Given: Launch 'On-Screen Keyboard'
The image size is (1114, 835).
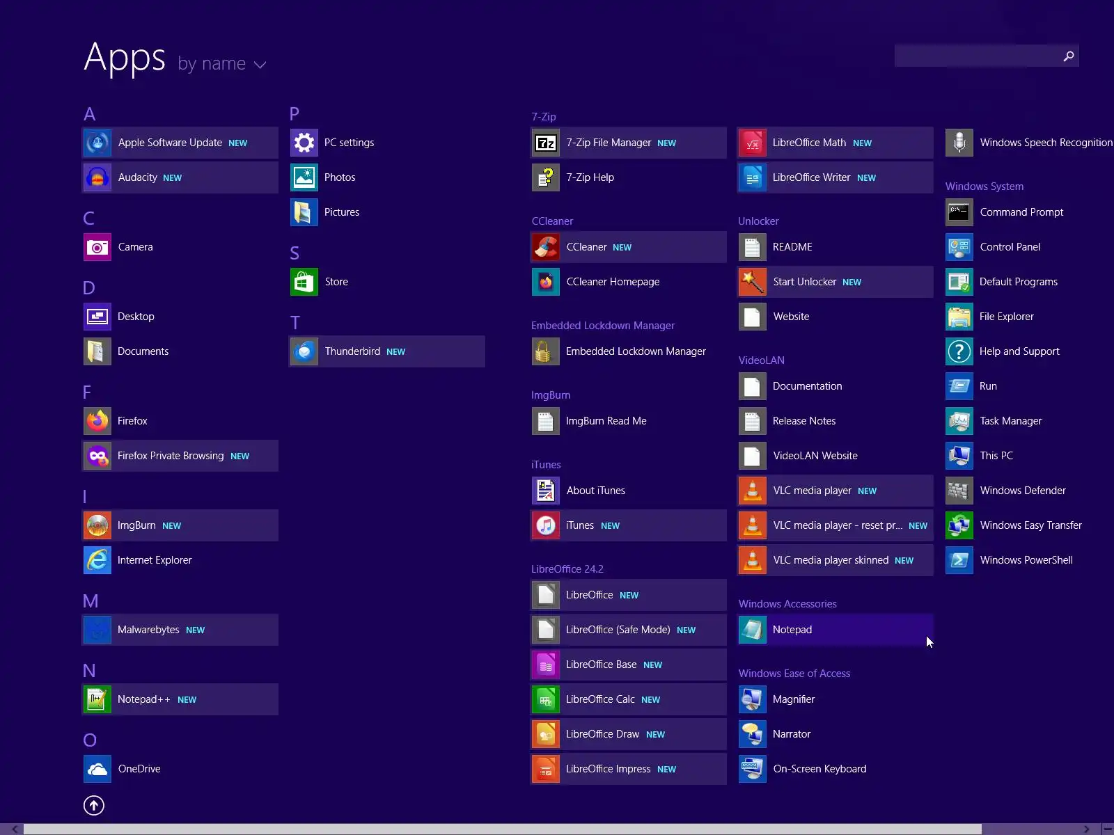Looking at the screenshot, I should 835,769.
